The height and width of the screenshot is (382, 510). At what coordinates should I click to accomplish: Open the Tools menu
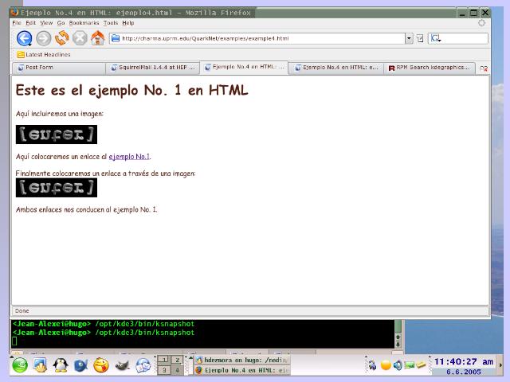point(111,23)
